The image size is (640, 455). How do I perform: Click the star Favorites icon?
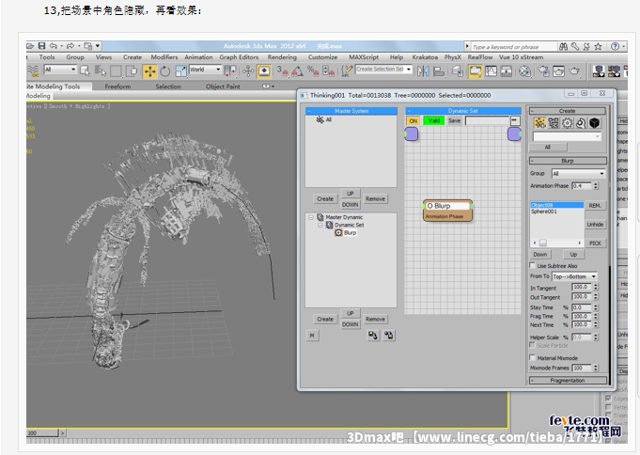click(x=598, y=47)
